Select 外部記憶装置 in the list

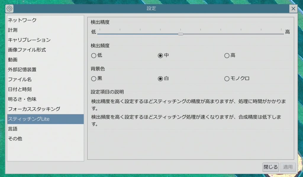22,69
